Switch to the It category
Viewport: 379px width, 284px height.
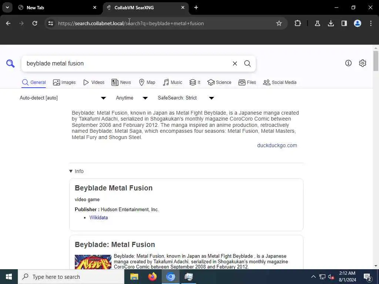pyautogui.click(x=195, y=82)
